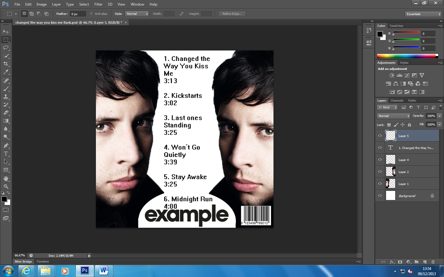
Task: Hide the text layer visibility eye
Action: (x=380, y=147)
